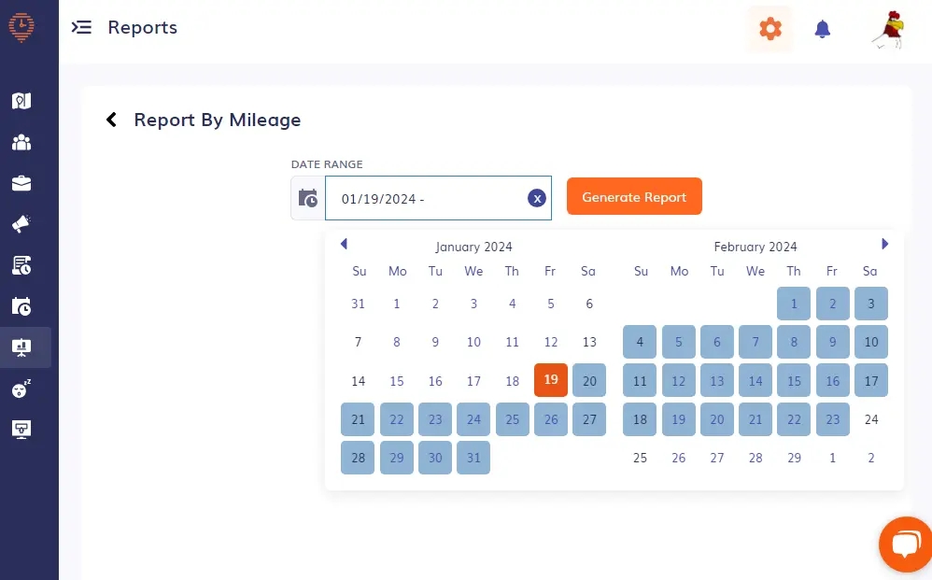Advance to next month with right arrow

coord(884,244)
